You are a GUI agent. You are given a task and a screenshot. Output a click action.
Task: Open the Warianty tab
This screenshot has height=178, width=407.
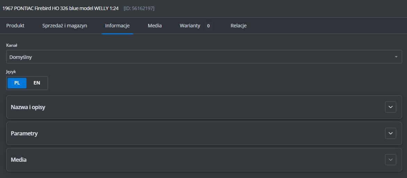pyautogui.click(x=190, y=26)
